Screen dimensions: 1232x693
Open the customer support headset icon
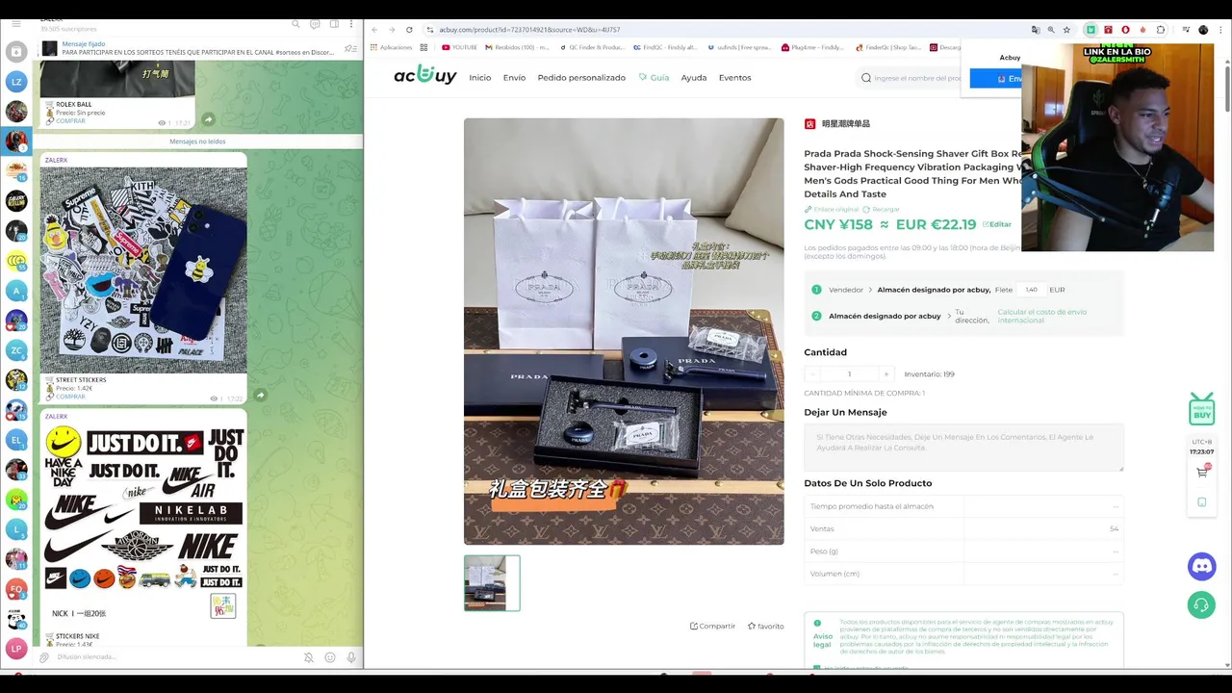1201,605
